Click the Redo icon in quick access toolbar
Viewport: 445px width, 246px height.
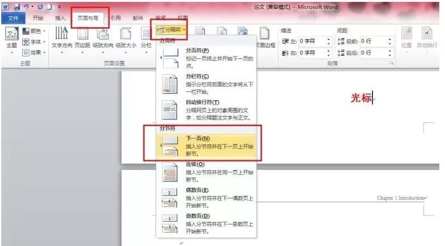click(40, 6)
